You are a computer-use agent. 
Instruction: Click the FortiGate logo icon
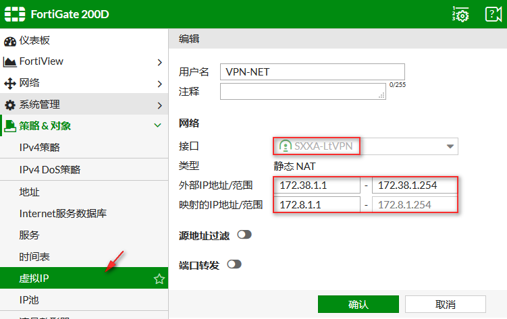click(15, 14)
